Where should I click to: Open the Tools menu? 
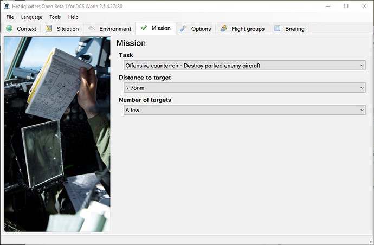click(55, 17)
